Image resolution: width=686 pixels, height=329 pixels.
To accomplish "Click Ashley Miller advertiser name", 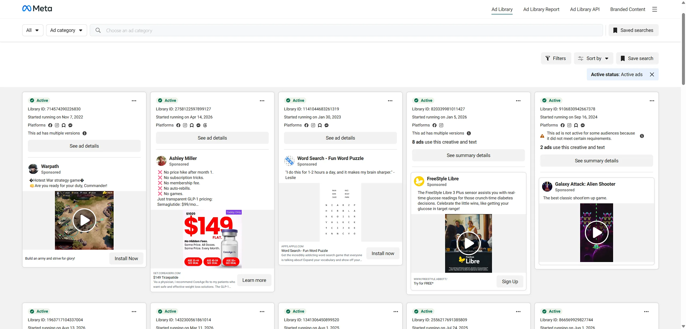I will tap(183, 158).
